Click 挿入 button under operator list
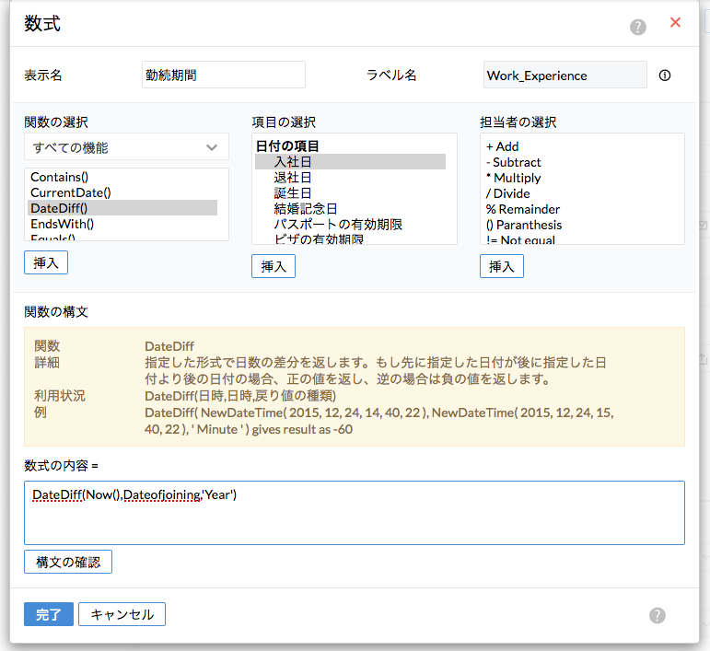 click(x=502, y=267)
